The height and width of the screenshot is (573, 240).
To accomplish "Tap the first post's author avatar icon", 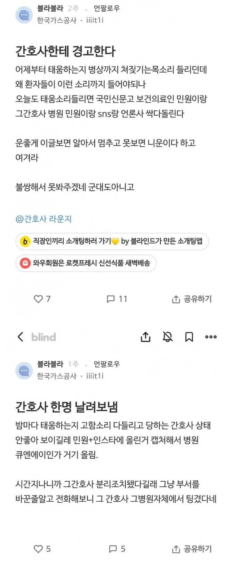I will [x=24, y=15].
